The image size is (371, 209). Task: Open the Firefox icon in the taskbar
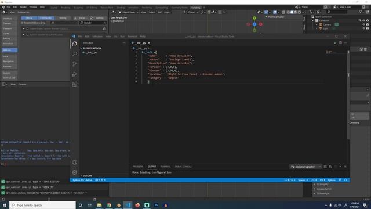pyautogui.click(x=137, y=205)
